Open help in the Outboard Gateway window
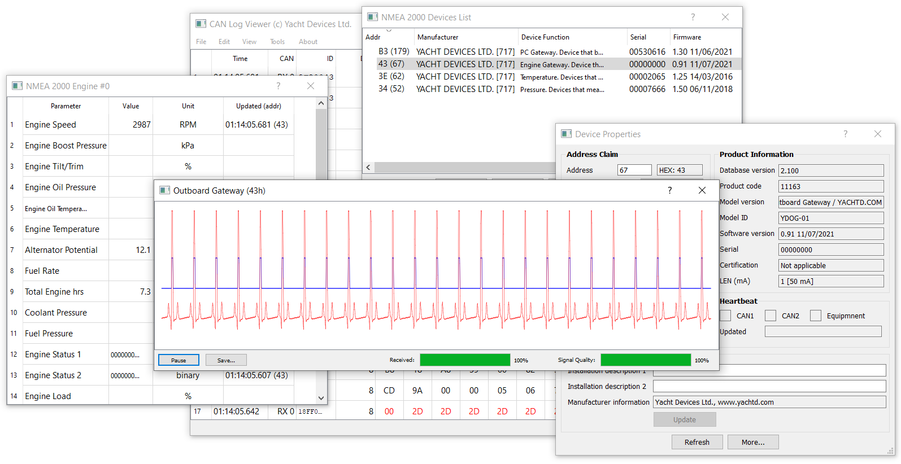901x464 pixels. pyautogui.click(x=669, y=190)
